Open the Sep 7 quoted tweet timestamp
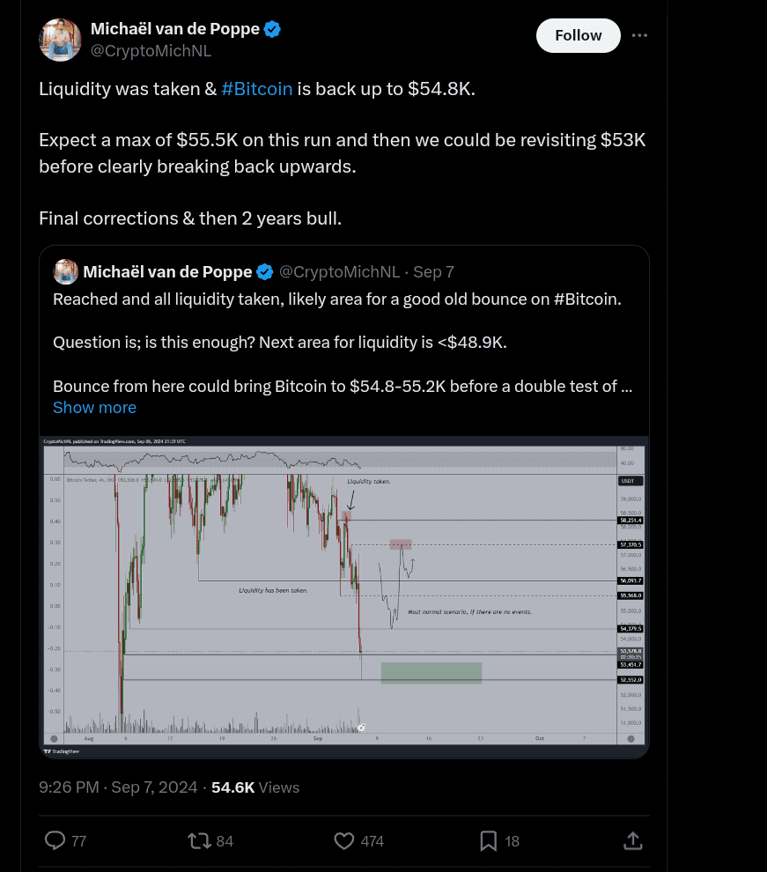The width and height of the screenshot is (767, 872). pyautogui.click(x=433, y=271)
